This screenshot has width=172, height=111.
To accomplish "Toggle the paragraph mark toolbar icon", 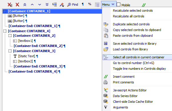I will tap(83, 4).
